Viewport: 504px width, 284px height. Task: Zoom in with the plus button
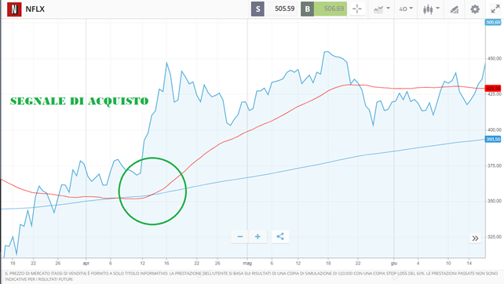coord(257,237)
